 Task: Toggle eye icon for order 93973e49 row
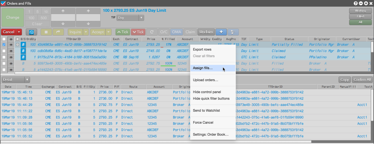click(x=11, y=63)
